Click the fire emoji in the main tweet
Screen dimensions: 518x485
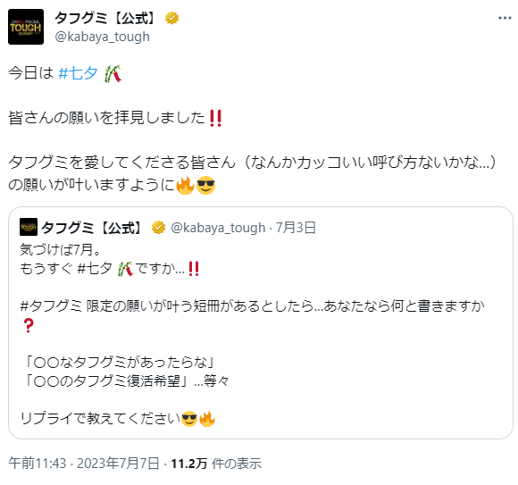[x=185, y=185]
